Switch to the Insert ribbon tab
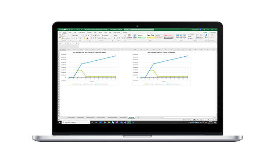275x148 pixels. pos(70,32)
